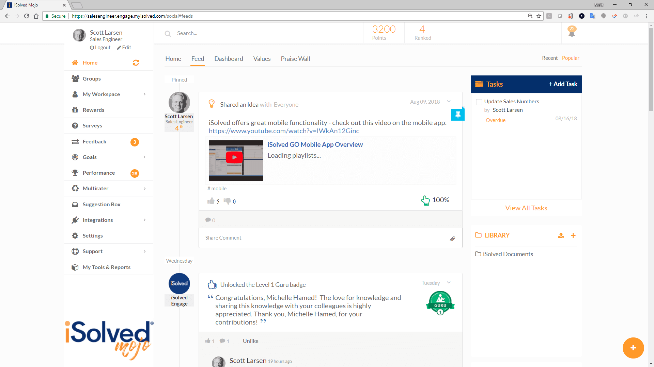654x367 pixels.
Task: Open the dropdown arrow on Aug 09 post
Action: coord(449,102)
